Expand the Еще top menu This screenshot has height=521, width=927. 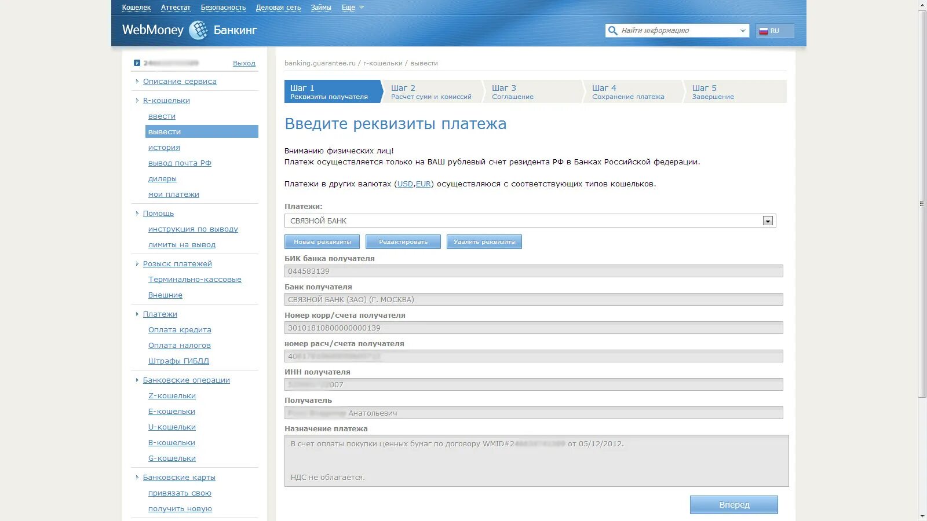(352, 8)
